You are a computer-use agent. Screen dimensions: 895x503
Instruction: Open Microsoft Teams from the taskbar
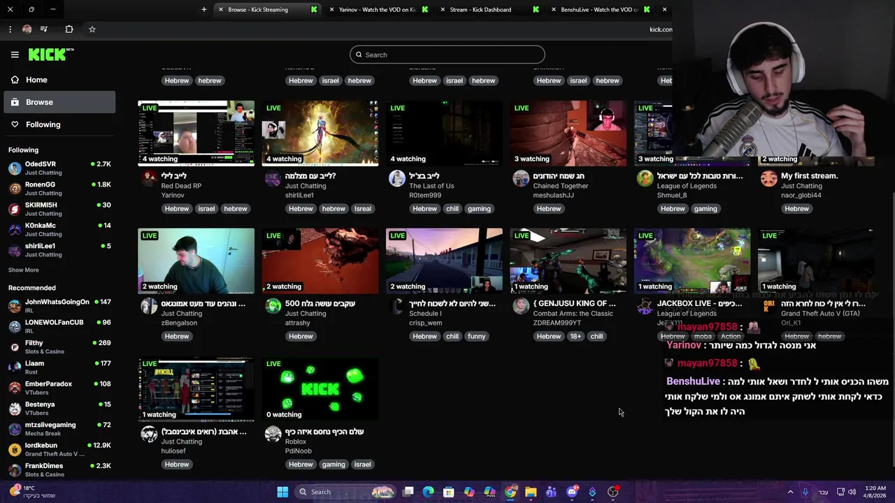click(551, 492)
